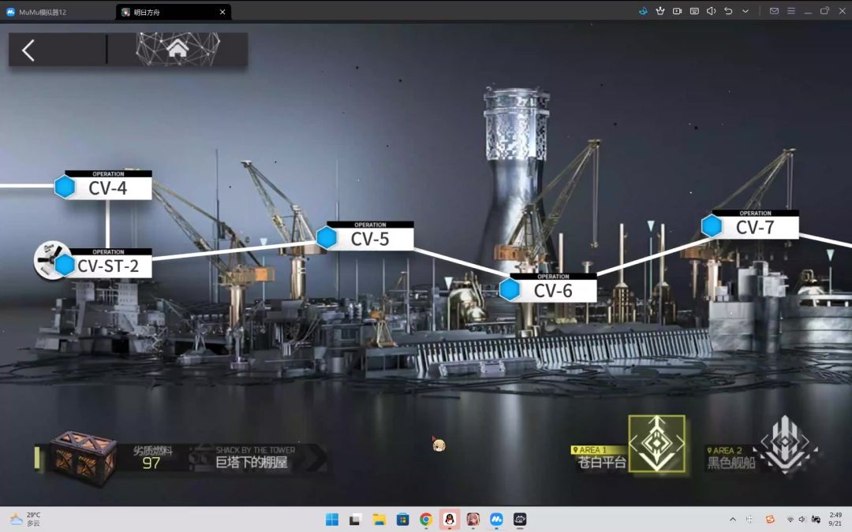Open the MuMu keyboard mapping icon
852x532 pixels.
(694, 11)
